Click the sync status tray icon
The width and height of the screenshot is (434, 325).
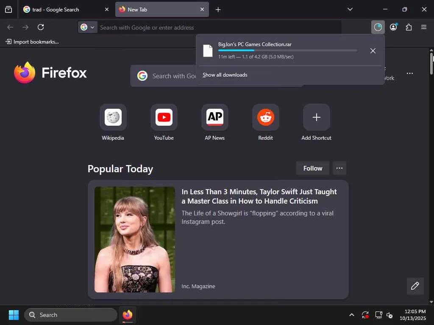tap(365, 315)
